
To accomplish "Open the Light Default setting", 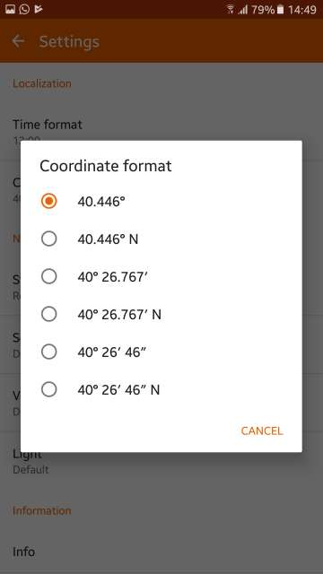I will pos(161,460).
